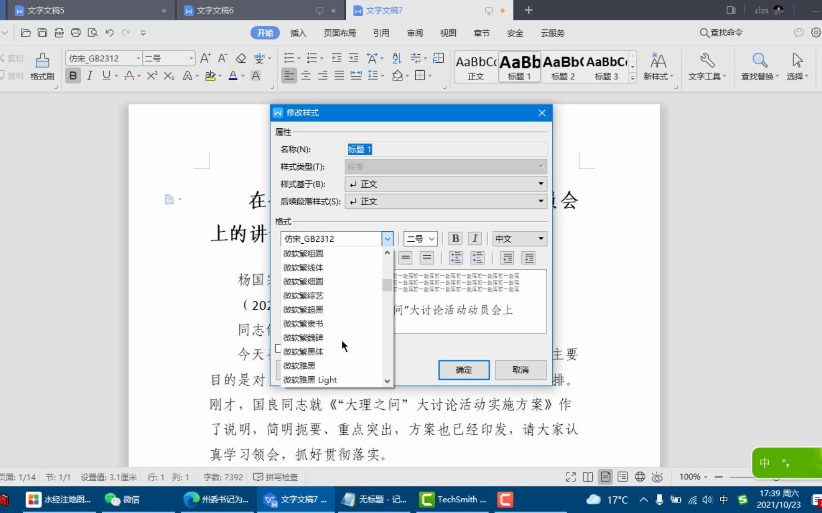
Task: Click the save icon in quick toolbar
Action: coord(42,33)
